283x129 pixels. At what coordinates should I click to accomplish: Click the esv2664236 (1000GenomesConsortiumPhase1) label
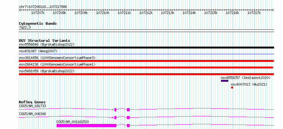click(x=57, y=64)
